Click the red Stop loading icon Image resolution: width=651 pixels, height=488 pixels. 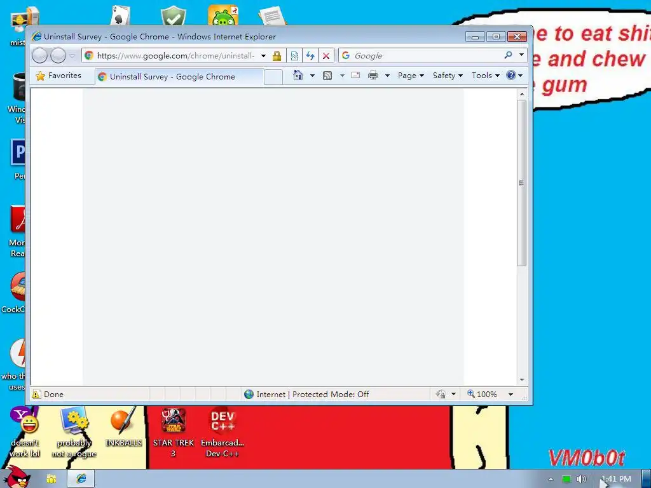pos(326,56)
